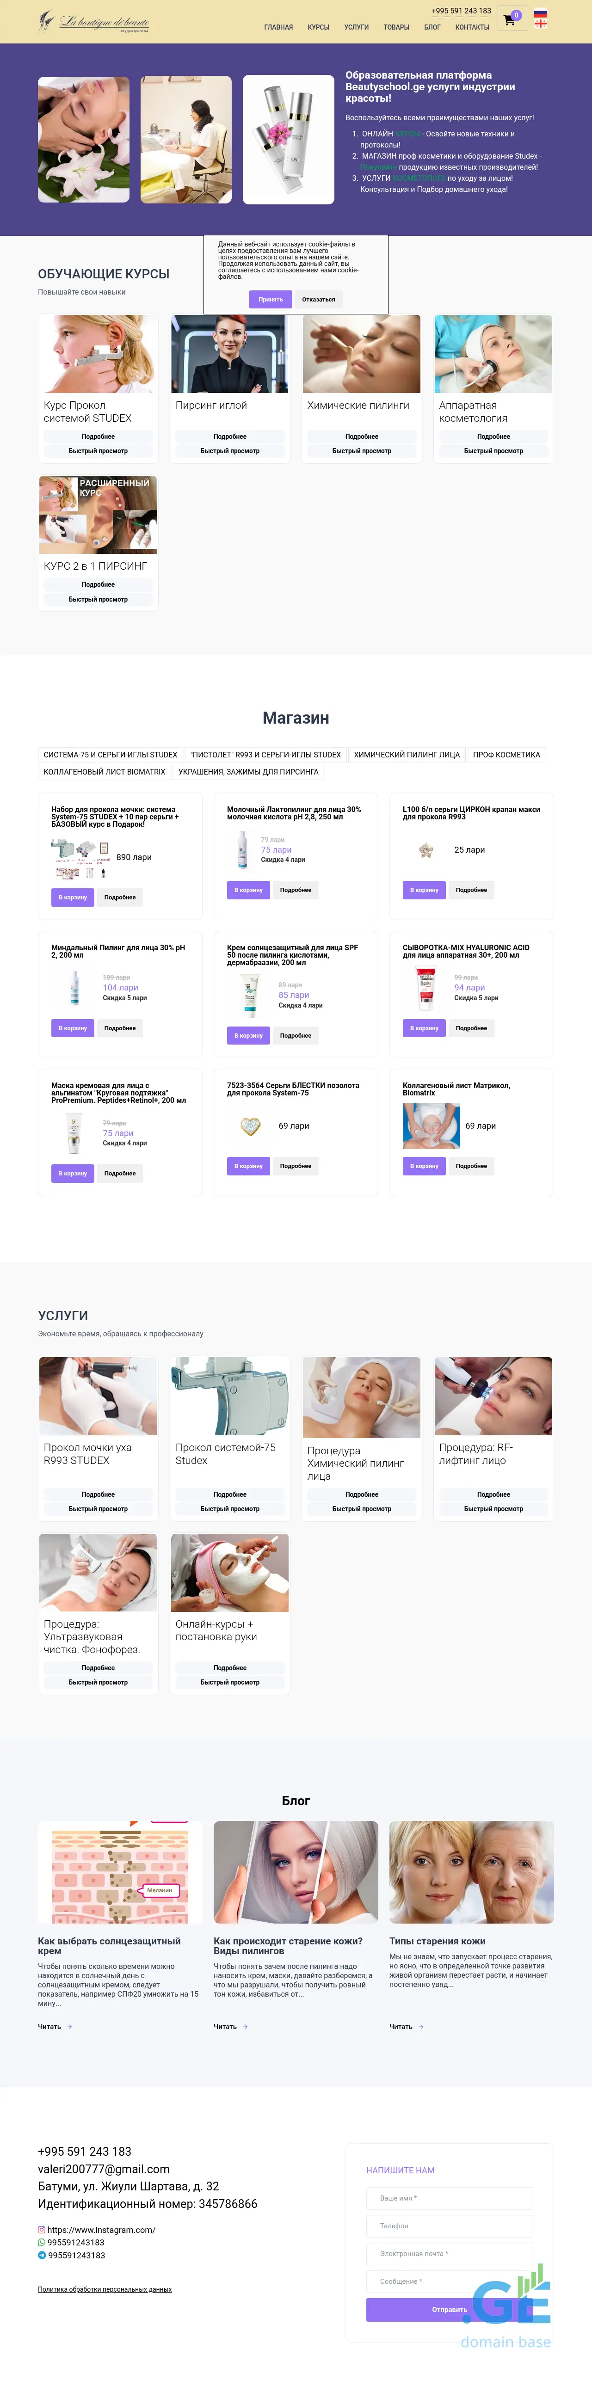The image size is (592, 2398).
Task: Click the arrow beside Читать under Типы старения кожи
Action: (422, 2027)
